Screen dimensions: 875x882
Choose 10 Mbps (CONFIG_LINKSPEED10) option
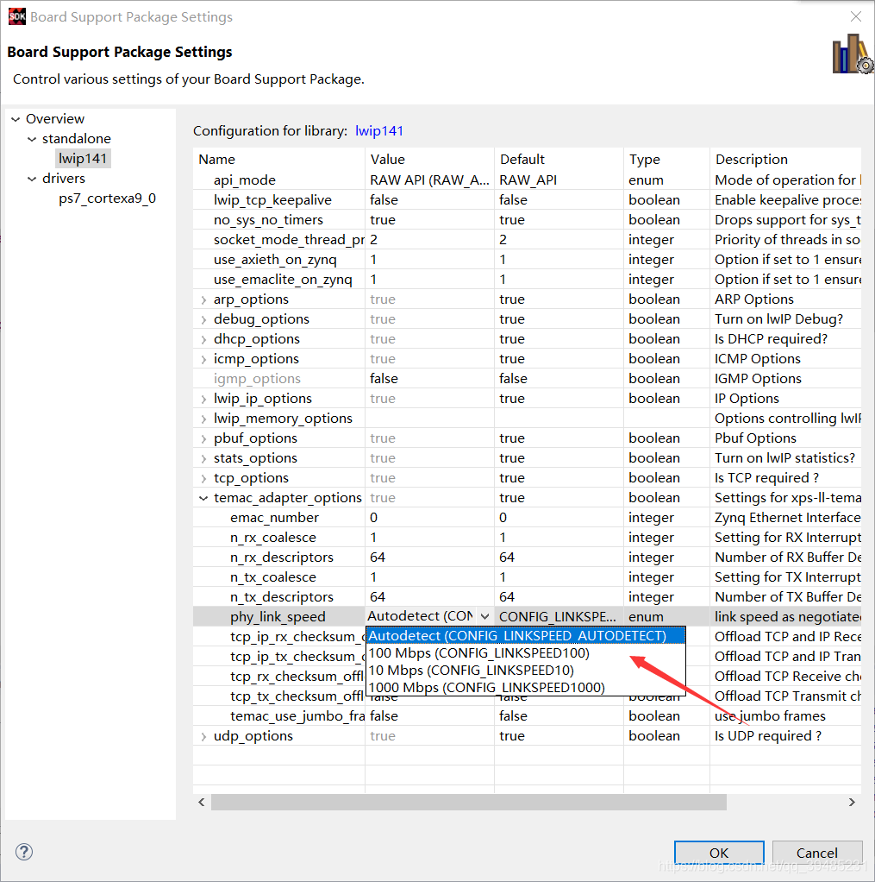pyautogui.click(x=526, y=671)
